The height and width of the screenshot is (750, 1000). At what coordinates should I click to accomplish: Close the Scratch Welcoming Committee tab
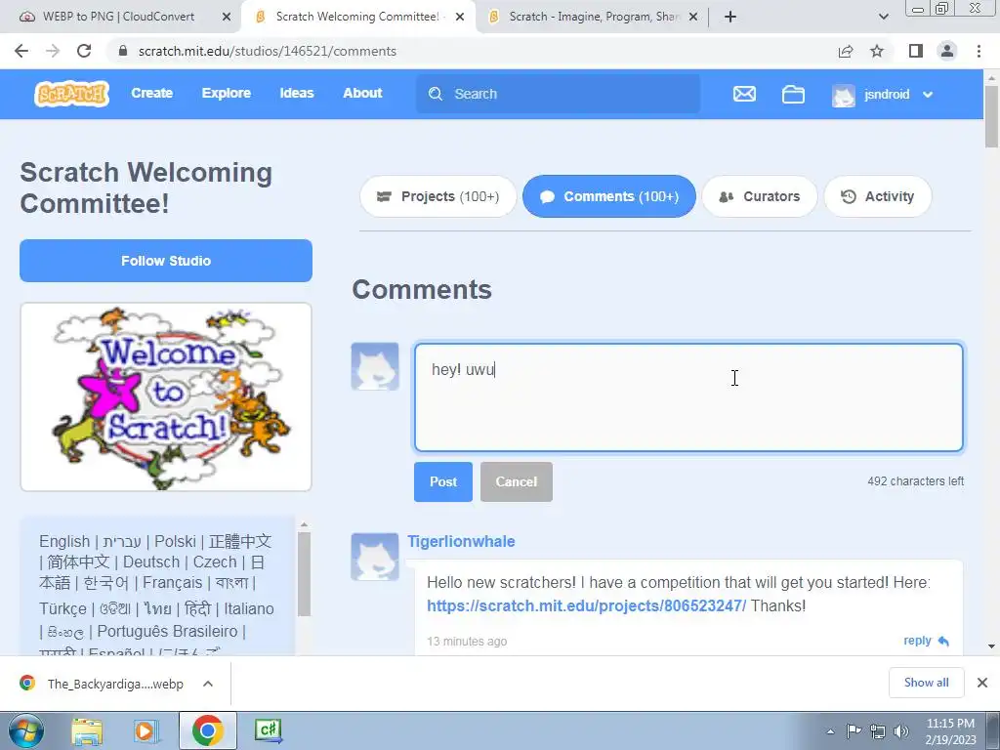pyautogui.click(x=460, y=17)
